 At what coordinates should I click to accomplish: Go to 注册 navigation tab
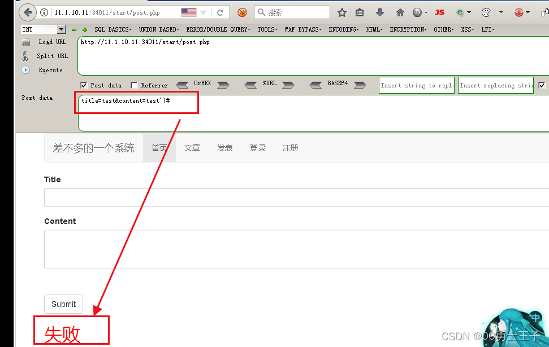290,148
